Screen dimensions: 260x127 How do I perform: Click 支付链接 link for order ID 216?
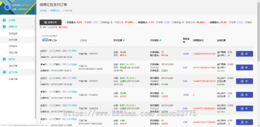tap(73, 51)
